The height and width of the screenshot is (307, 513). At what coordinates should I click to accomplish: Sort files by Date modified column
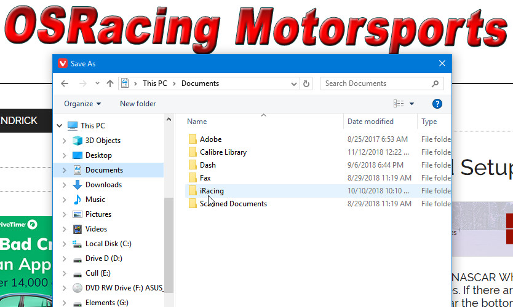point(370,122)
